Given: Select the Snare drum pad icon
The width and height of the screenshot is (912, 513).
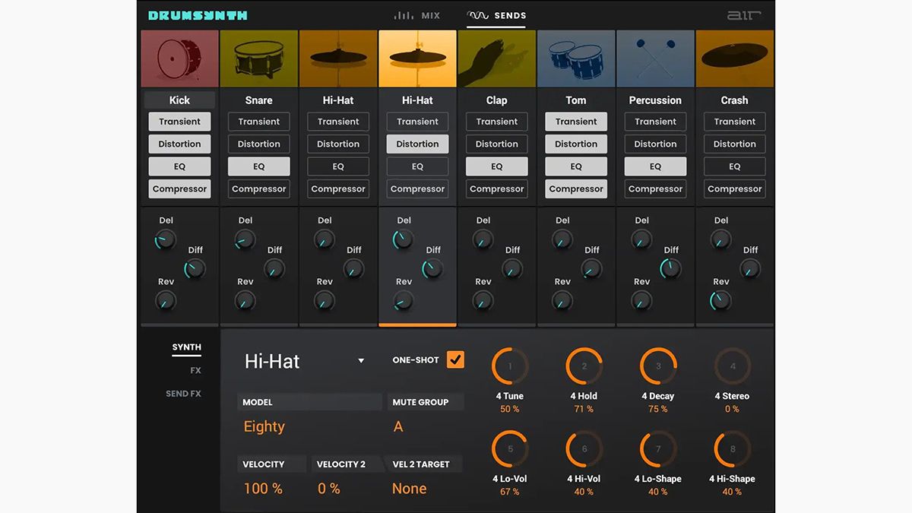Looking at the screenshot, I should click(258, 58).
